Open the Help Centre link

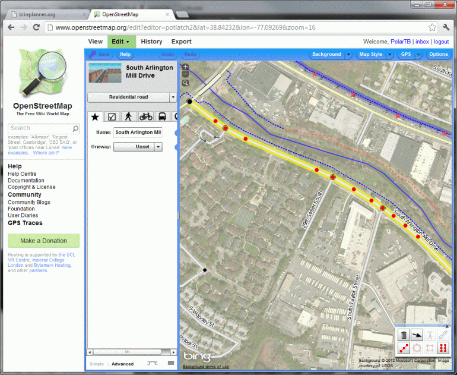(x=22, y=174)
